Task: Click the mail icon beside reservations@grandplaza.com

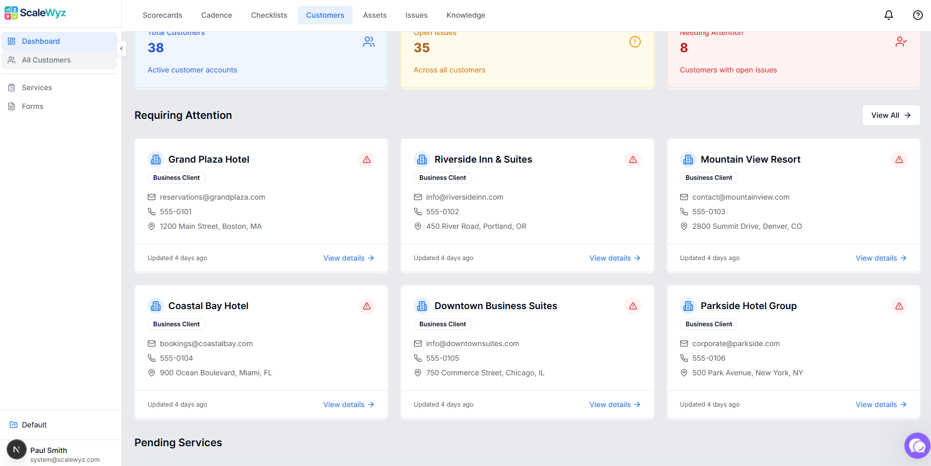Action: click(152, 197)
